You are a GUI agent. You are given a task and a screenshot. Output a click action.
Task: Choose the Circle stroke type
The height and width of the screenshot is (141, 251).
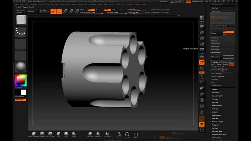pyautogui.click(x=127, y=135)
